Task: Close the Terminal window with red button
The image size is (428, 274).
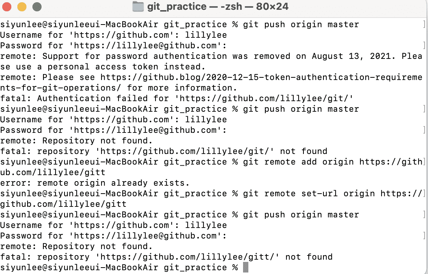Action: pos(7,7)
